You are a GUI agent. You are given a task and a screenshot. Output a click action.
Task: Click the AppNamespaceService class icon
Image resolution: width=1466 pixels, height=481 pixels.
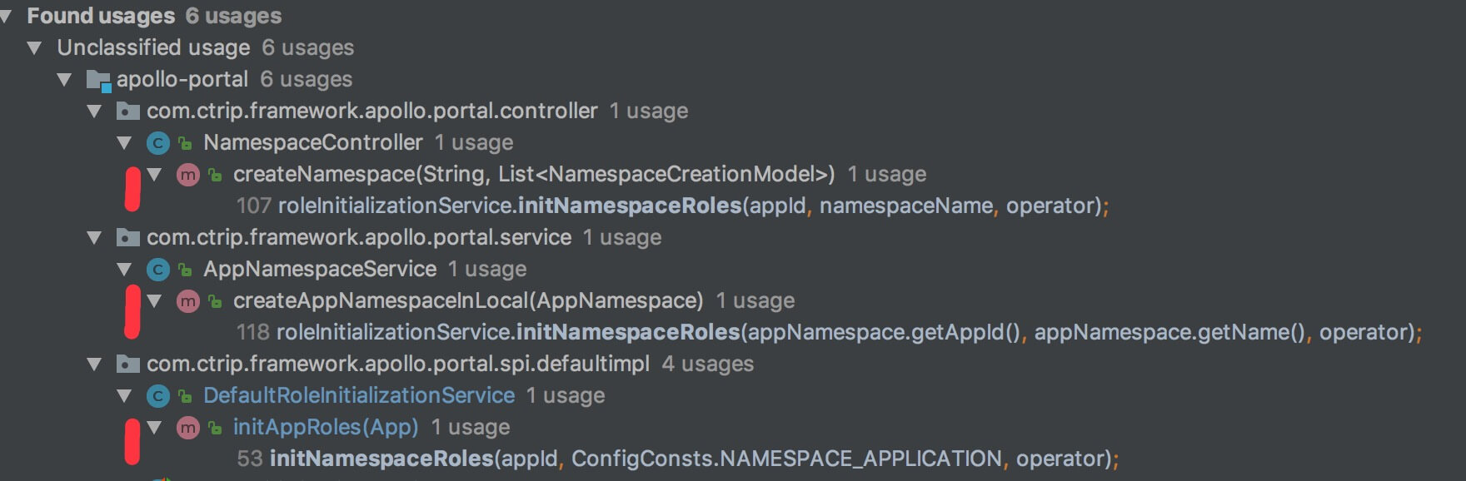[x=157, y=270]
